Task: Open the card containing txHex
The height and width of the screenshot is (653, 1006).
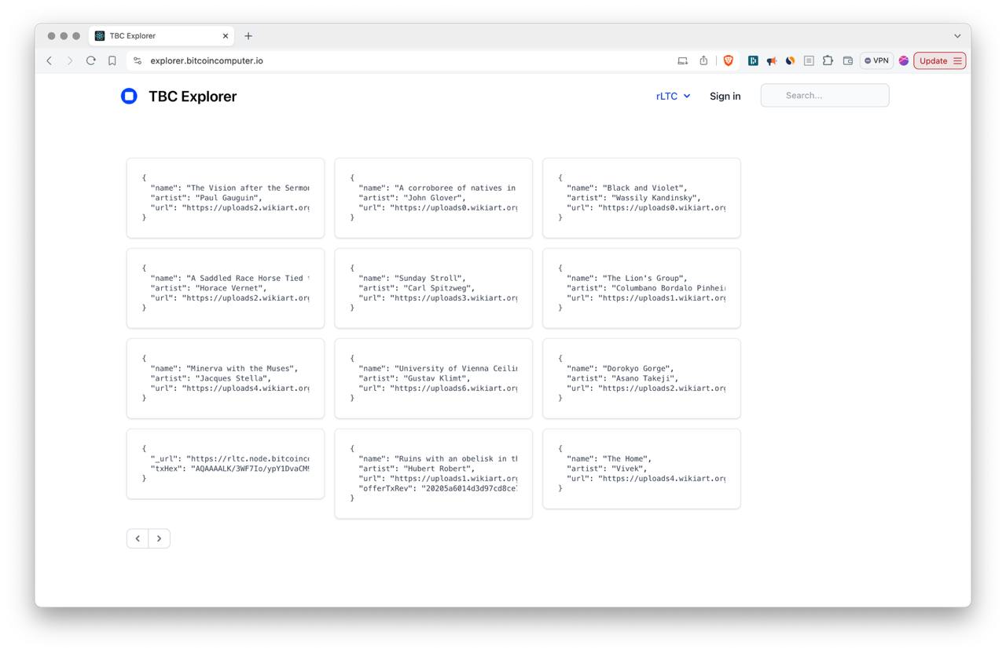Action: pyautogui.click(x=226, y=464)
